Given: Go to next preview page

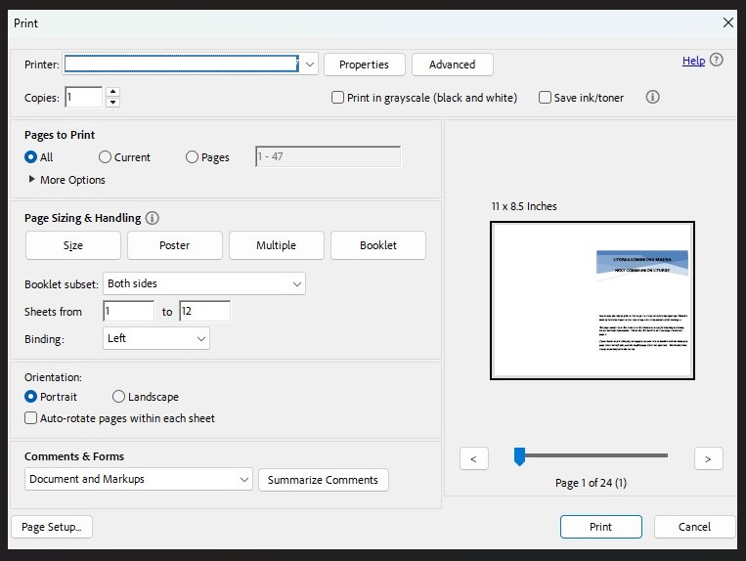Looking at the screenshot, I should tap(709, 458).
